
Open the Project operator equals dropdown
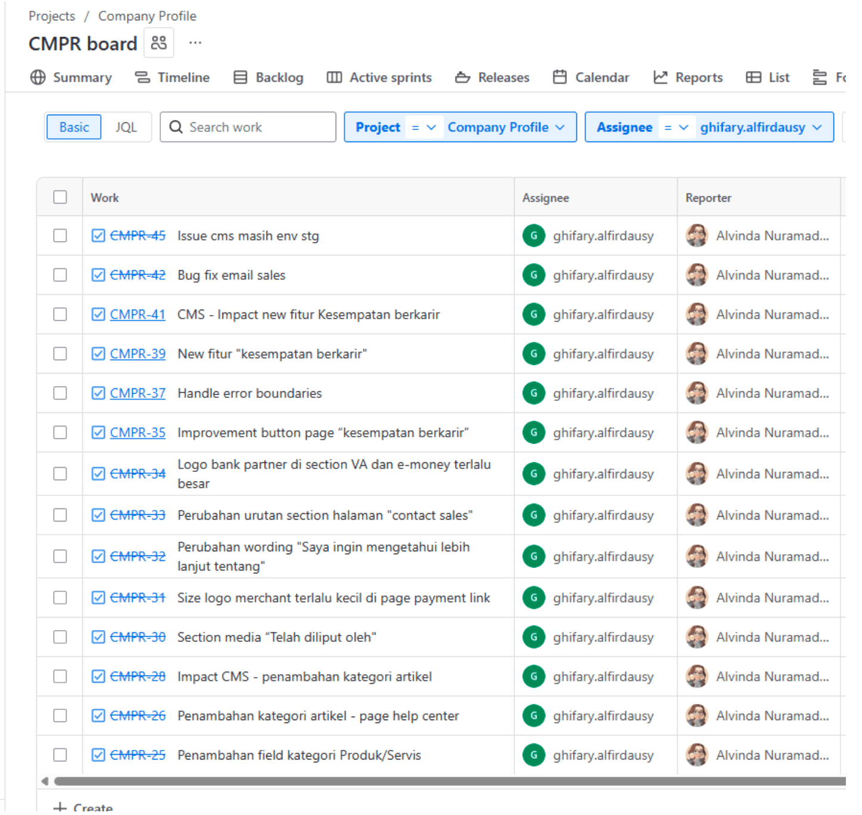click(424, 127)
